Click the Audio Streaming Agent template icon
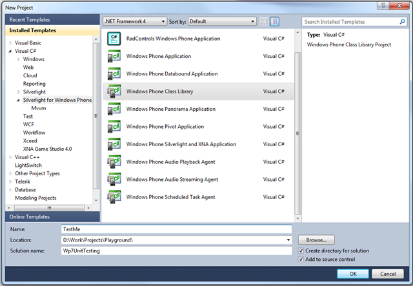This screenshot has height=286, width=413. point(114,180)
